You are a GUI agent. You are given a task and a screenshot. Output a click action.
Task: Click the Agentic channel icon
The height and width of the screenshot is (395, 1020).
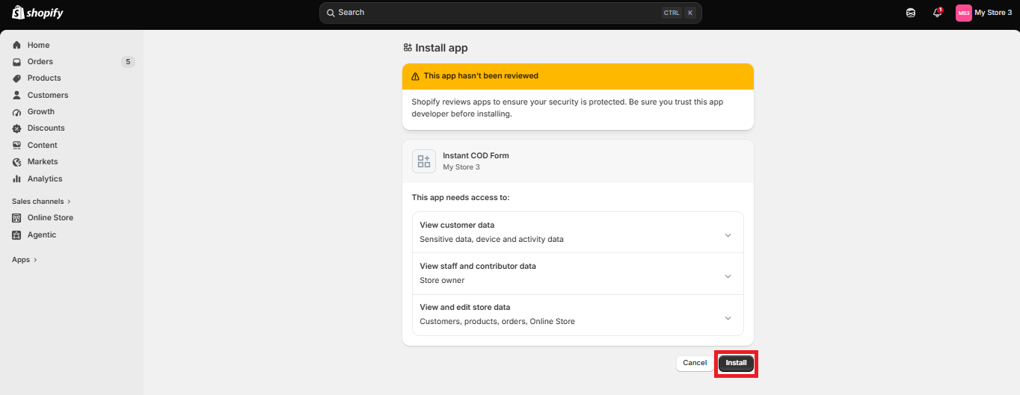click(x=17, y=234)
